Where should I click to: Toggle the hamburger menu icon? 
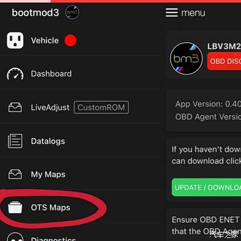click(x=172, y=13)
